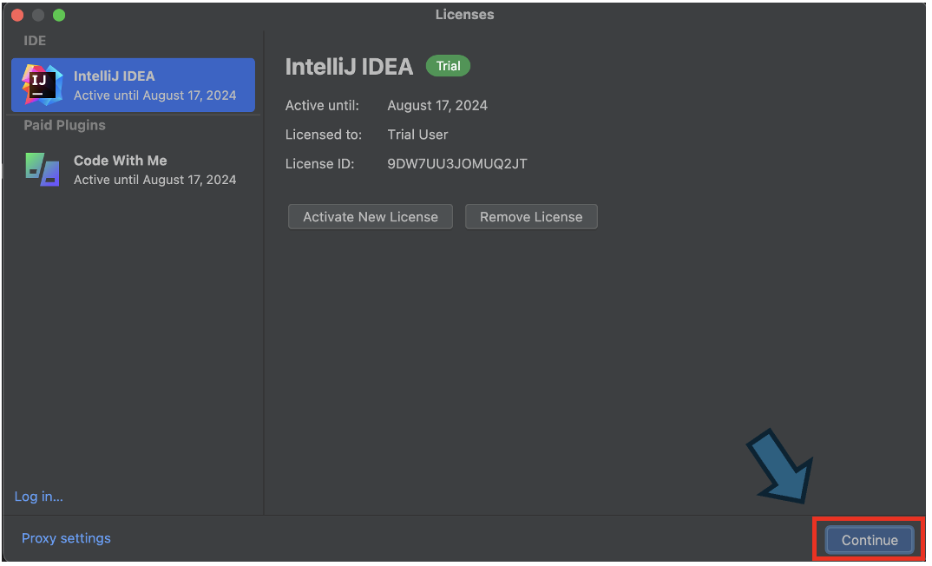
Task: Click Remove License button
Action: (x=531, y=217)
